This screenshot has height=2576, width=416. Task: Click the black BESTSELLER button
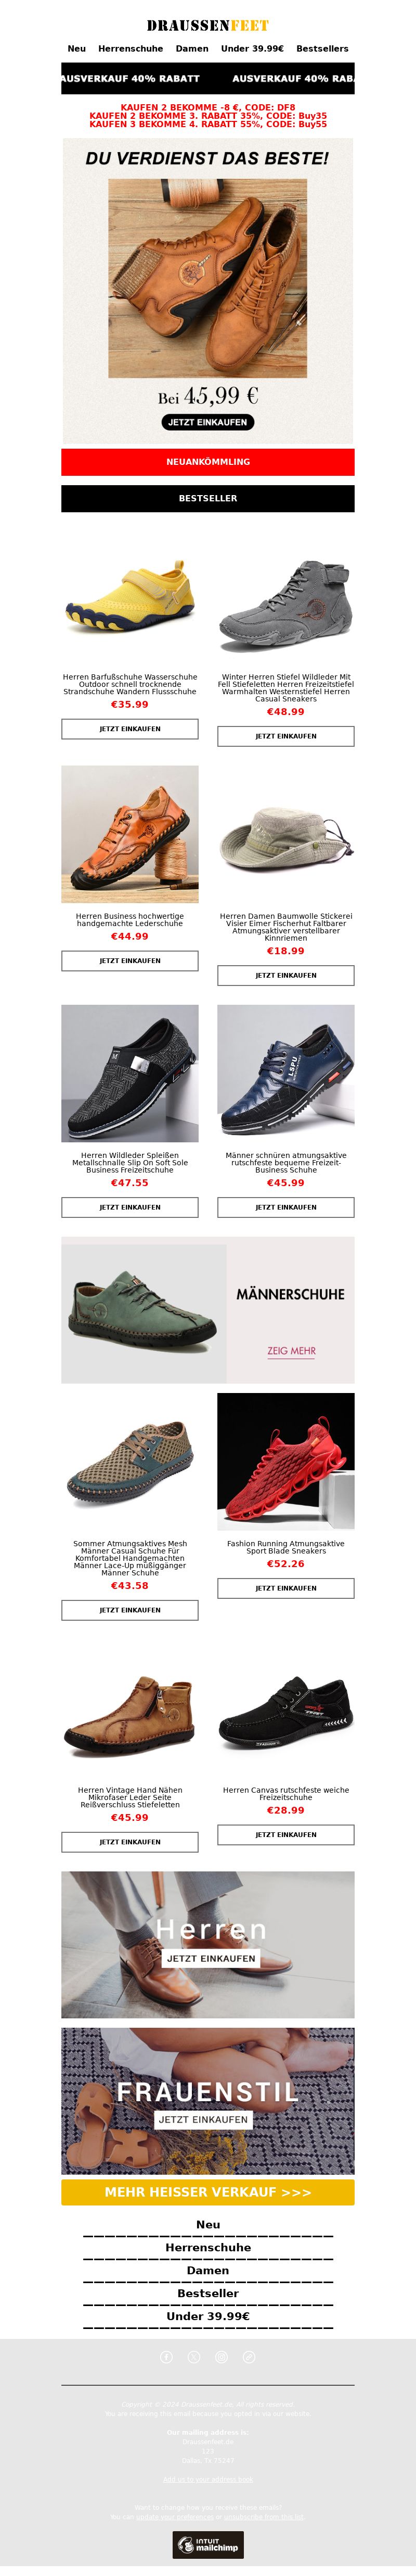pyautogui.click(x=207, y=498)
